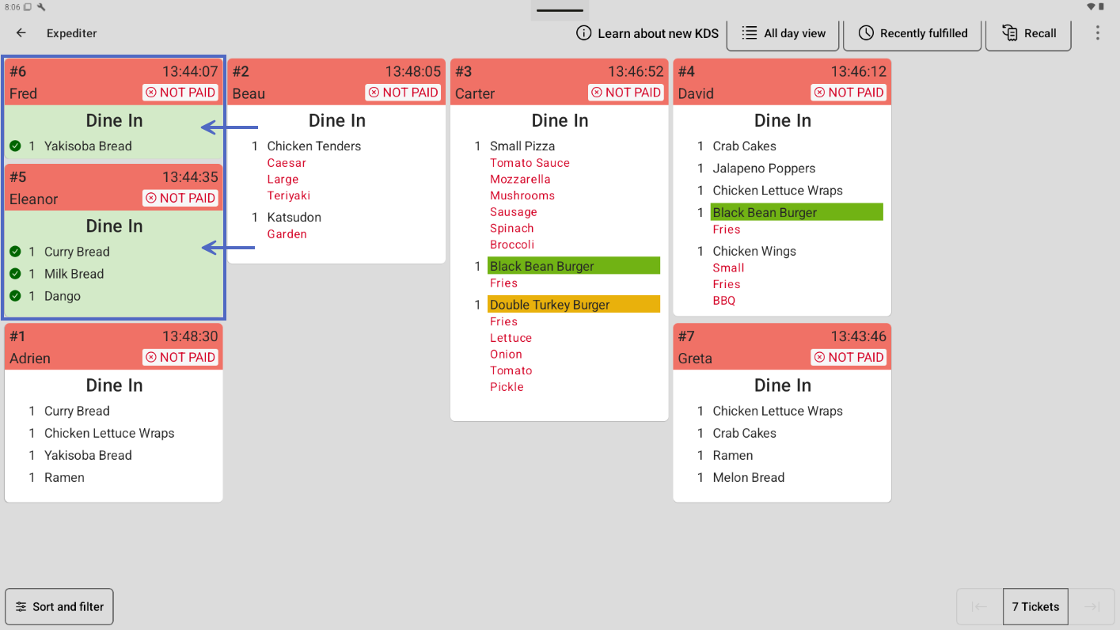
Task: Click NOT PAID badge on Adrien's ticket
Action: (x=180, y=358)
